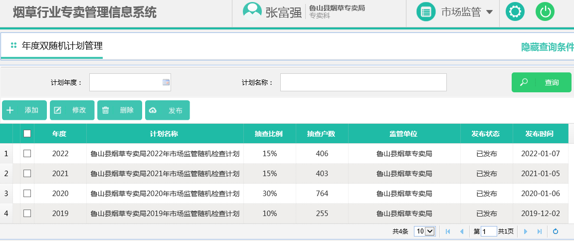The width and height of the screenshot is (574, 241).
Task: Click the 抽查比例 column header
Action: pos(269,134)
